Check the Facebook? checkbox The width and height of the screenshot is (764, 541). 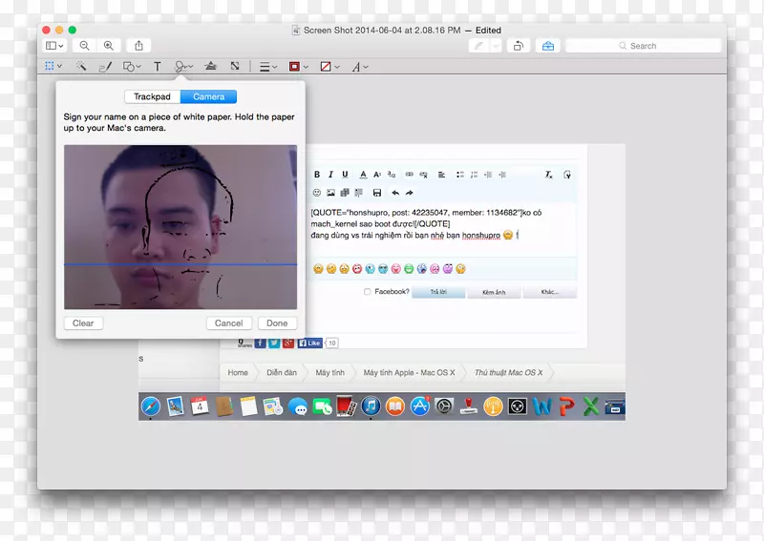pos(368,292)
